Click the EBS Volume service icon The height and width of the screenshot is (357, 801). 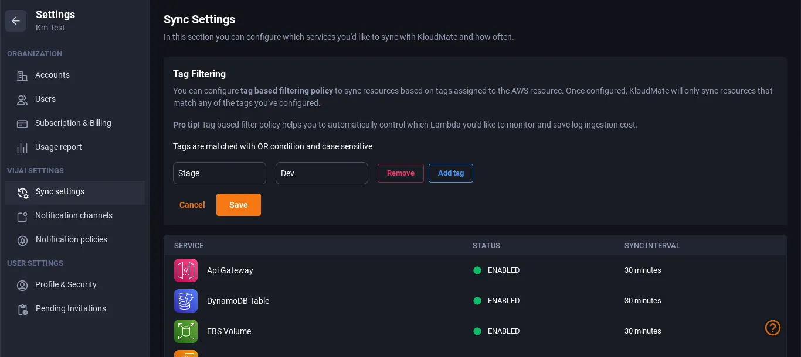click(186, 331)
